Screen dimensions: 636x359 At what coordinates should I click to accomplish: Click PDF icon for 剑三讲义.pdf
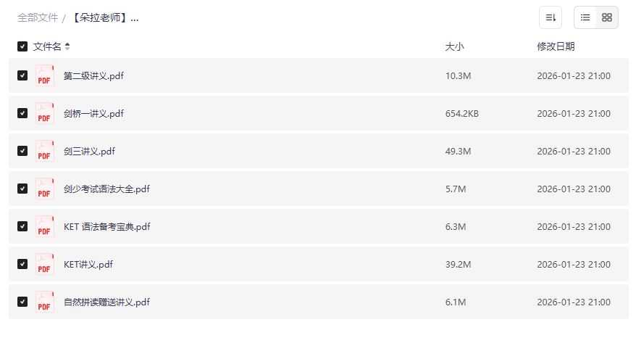45,151
